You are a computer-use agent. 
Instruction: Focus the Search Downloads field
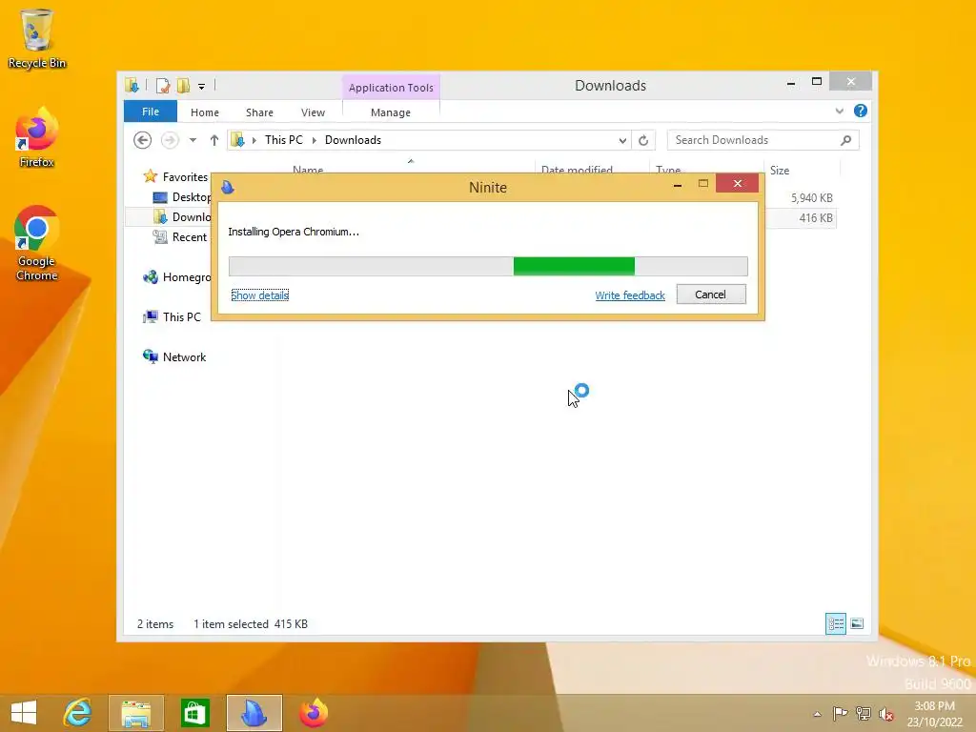tap(762, 140)
